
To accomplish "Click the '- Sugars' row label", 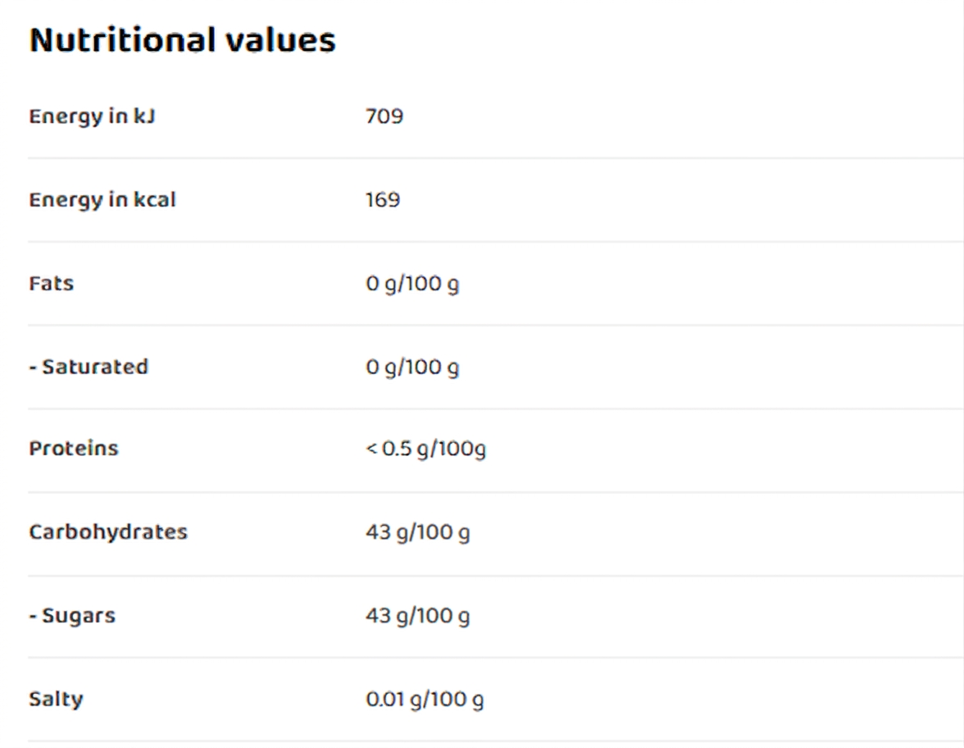I will pos(72,616).
